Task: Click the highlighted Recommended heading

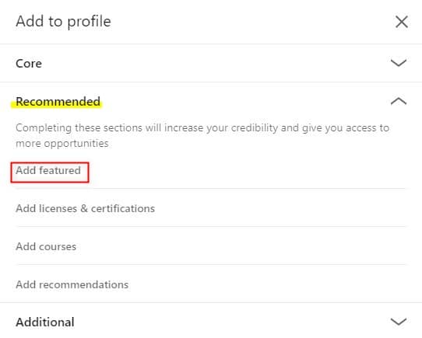Action: tap(58, 102)
